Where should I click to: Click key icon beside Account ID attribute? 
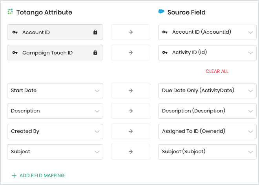pos(15,32)
